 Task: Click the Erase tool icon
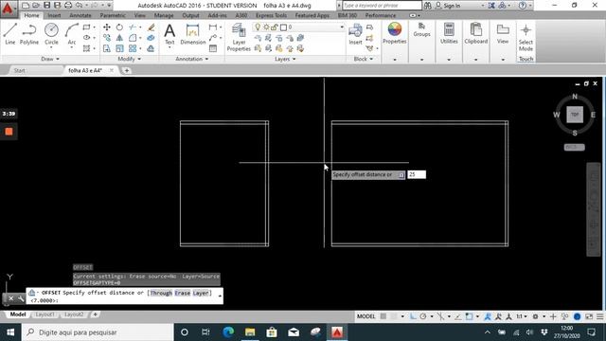pos(151,27)
